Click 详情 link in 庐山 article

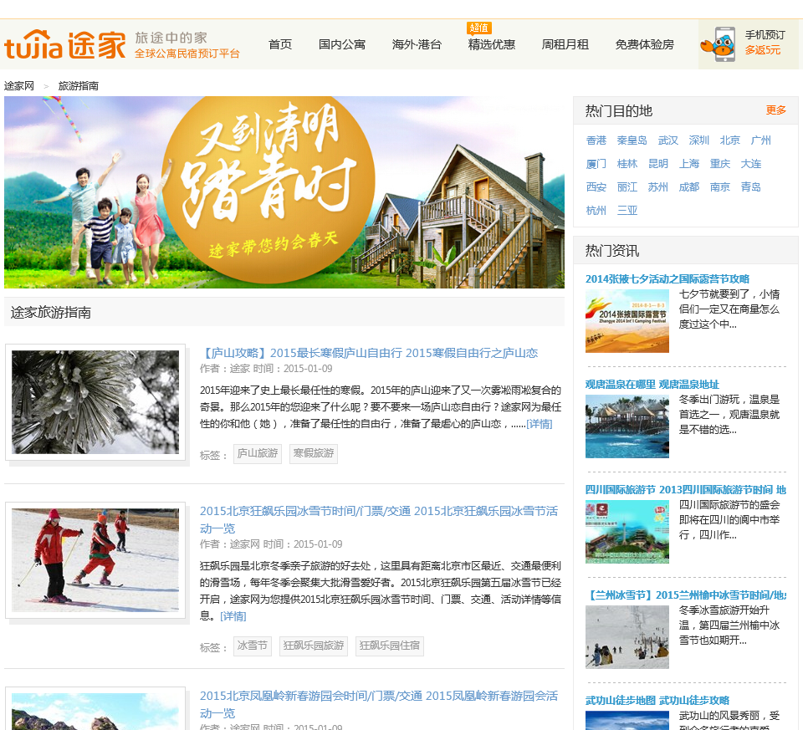coord(540,424)
